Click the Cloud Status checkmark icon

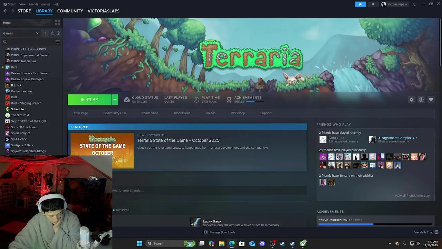click(x=127, y=100)
